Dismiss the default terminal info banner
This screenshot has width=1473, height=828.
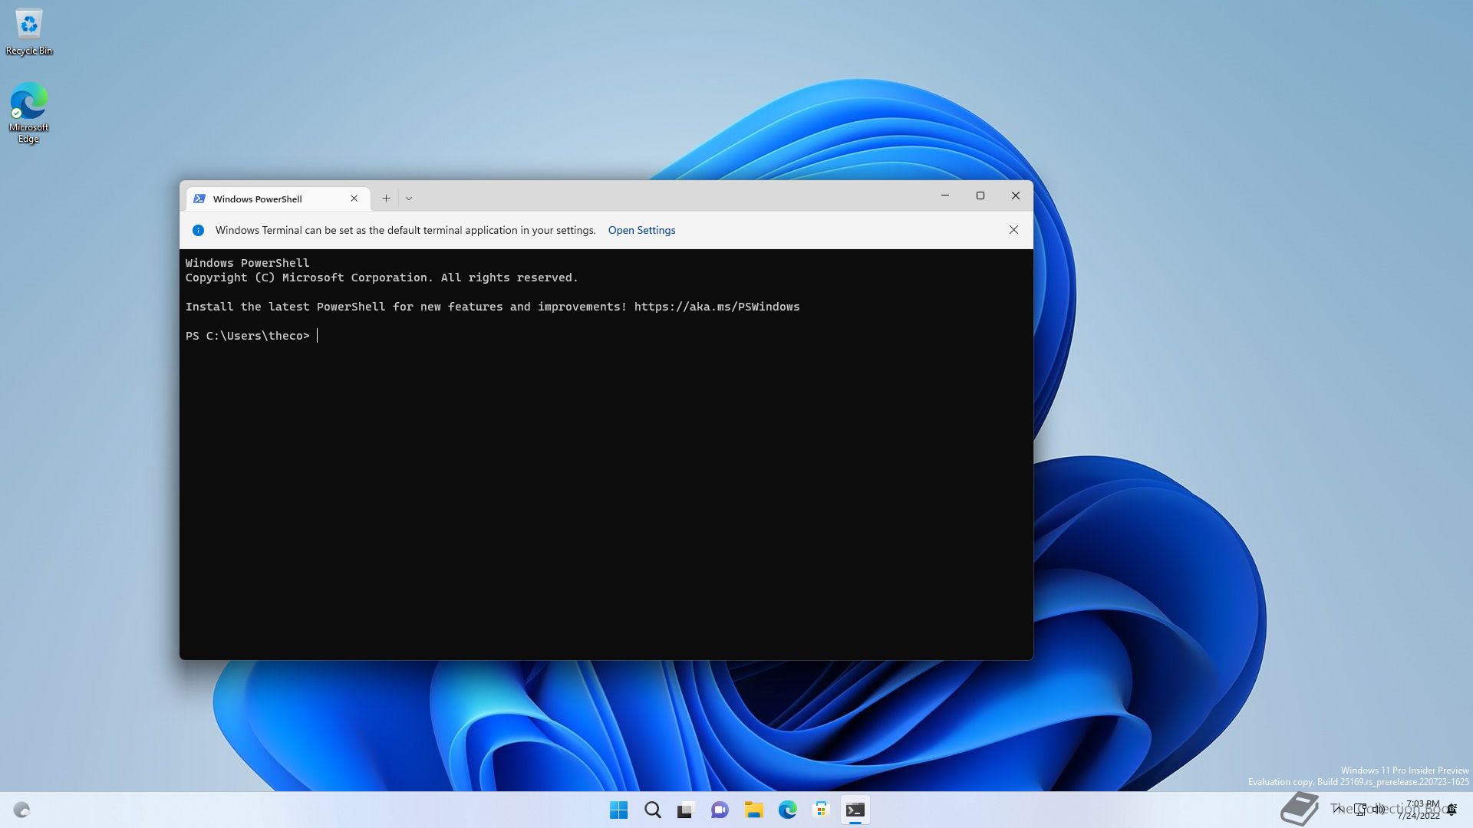tap(1013, 230)
